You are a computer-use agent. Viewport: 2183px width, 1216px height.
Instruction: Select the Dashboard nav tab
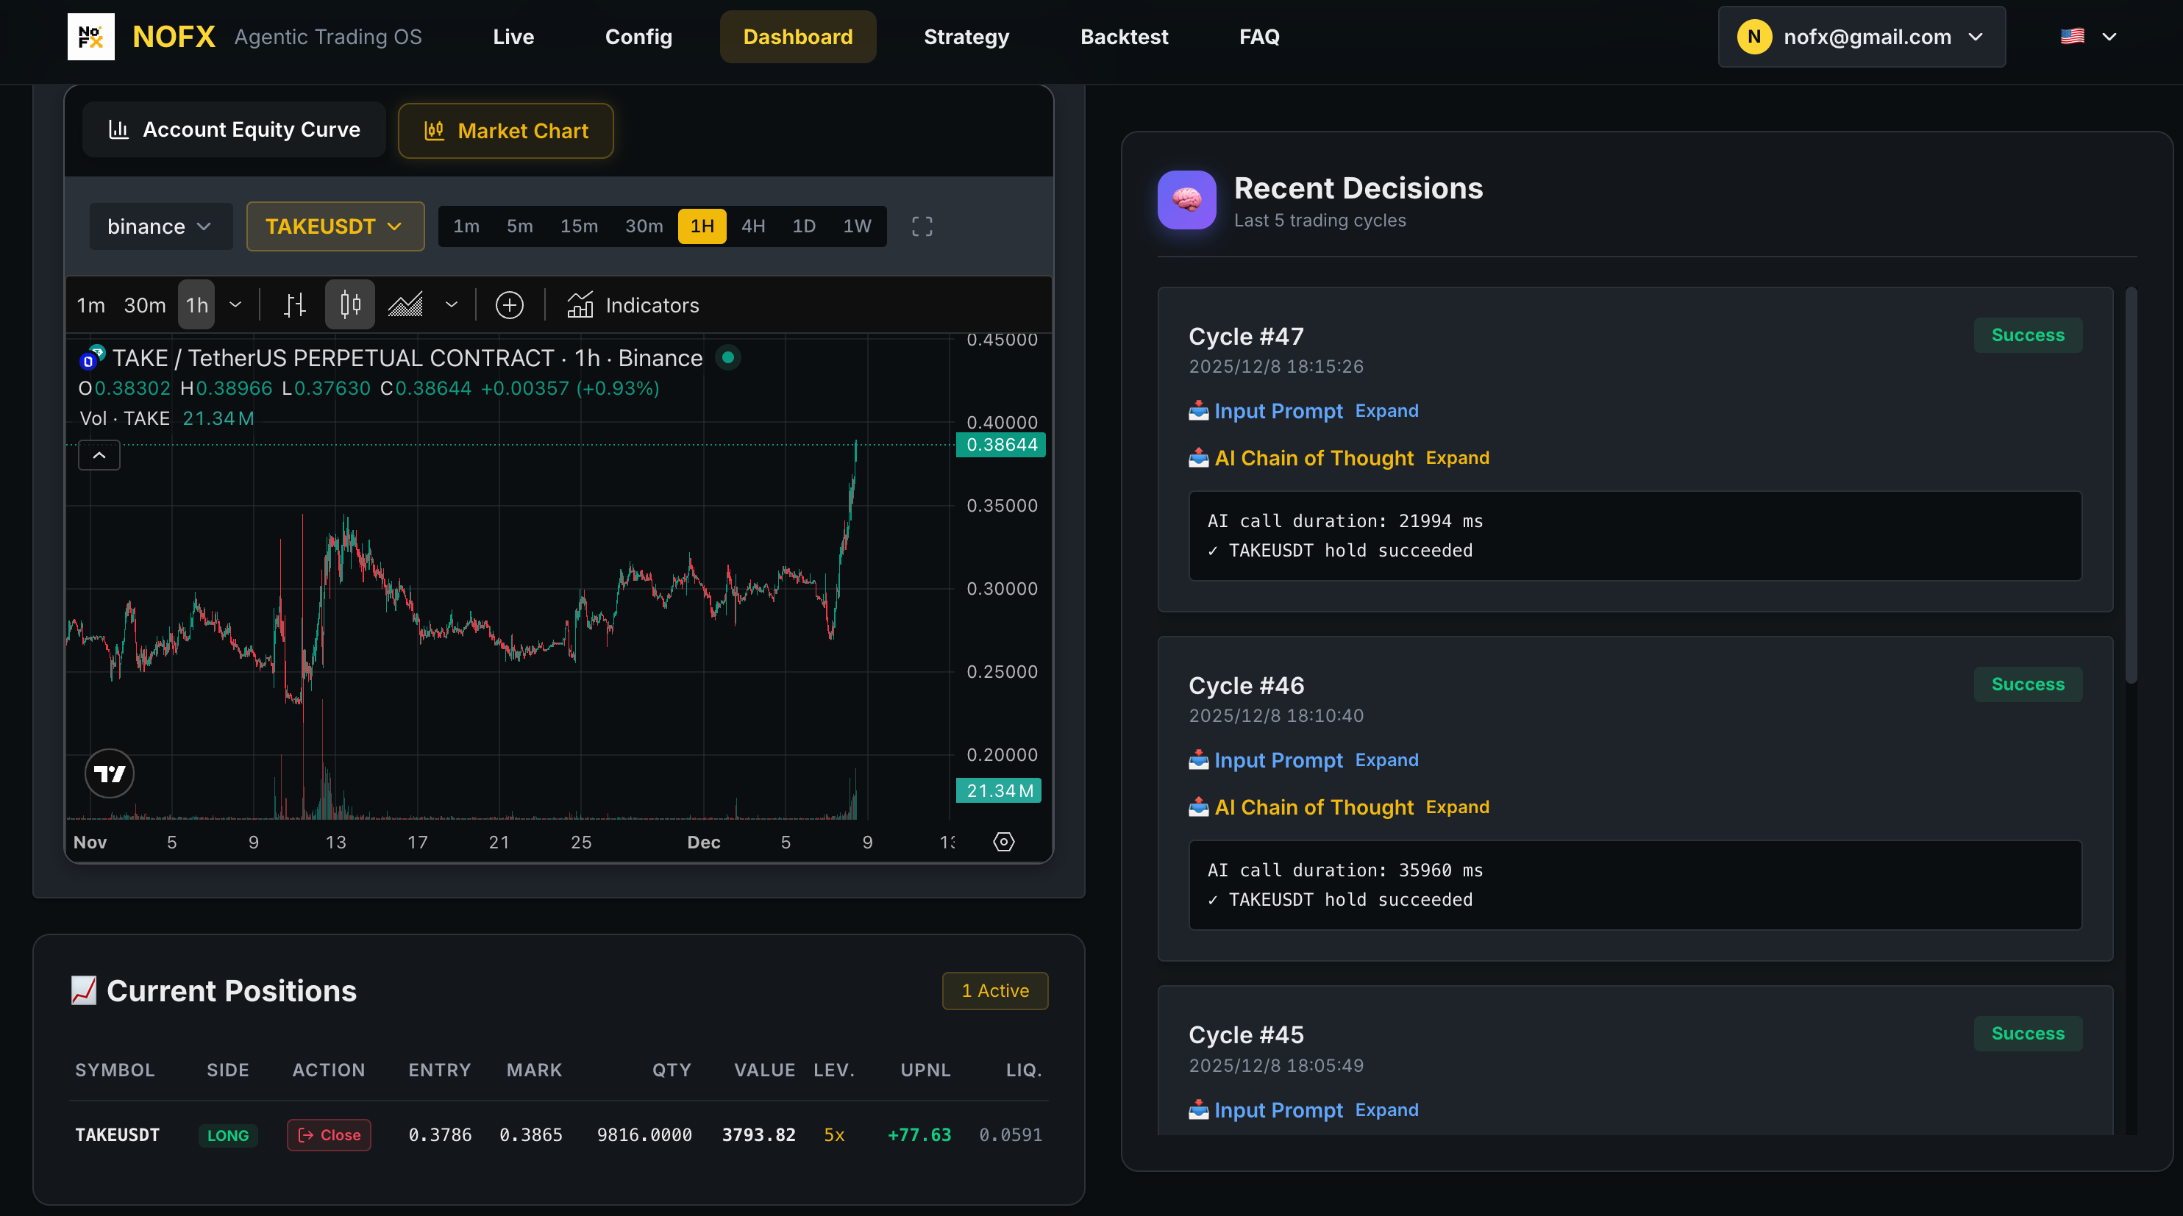(x=797, y=37)
